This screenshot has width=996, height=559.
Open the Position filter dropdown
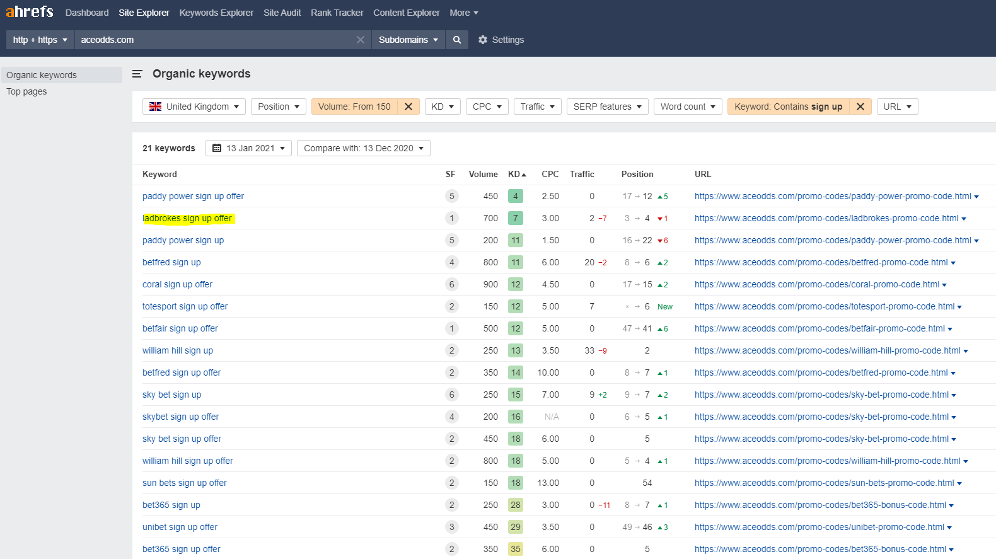(x=279, y=107)
